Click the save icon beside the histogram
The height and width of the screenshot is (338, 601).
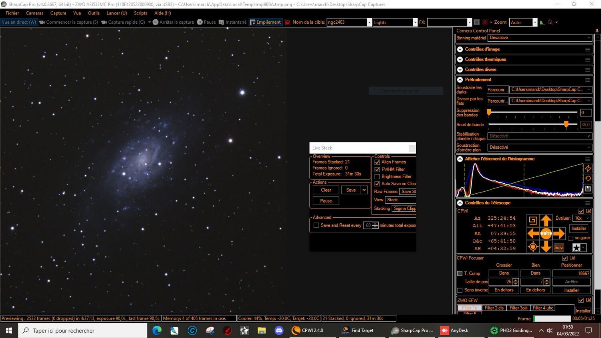point(588,188)
